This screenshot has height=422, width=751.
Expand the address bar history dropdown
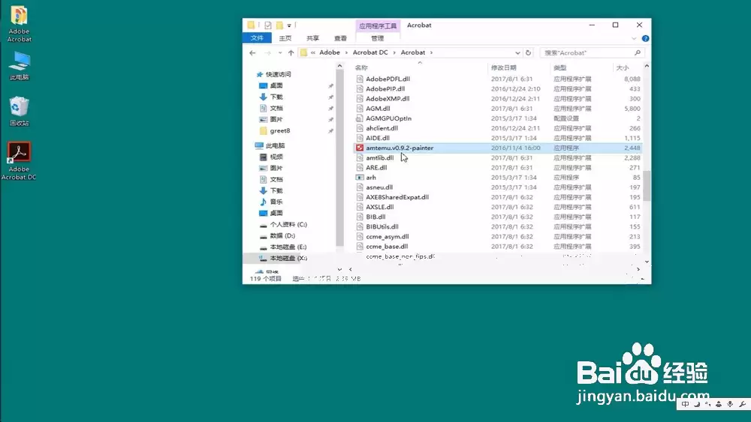pos(517,53)
